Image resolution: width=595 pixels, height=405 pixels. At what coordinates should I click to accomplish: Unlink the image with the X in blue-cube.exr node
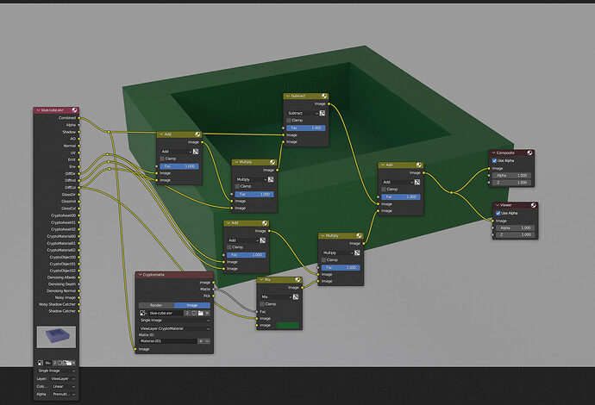[x=73, y=363]
